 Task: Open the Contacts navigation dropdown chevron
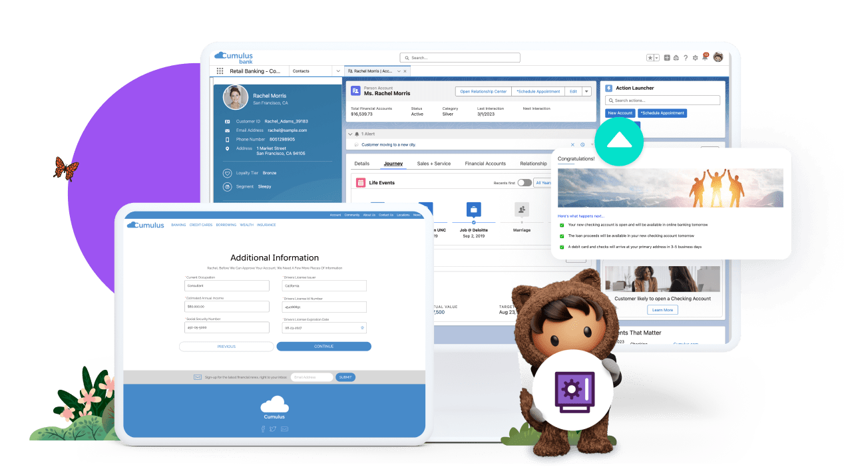pos(337,71)
